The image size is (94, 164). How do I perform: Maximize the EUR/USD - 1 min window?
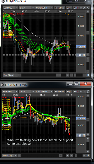click(x=77, y=84)
